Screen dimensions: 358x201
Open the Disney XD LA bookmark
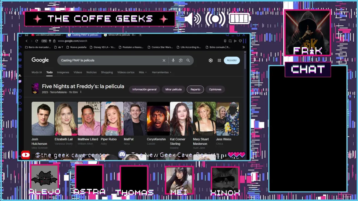(102, 47)
